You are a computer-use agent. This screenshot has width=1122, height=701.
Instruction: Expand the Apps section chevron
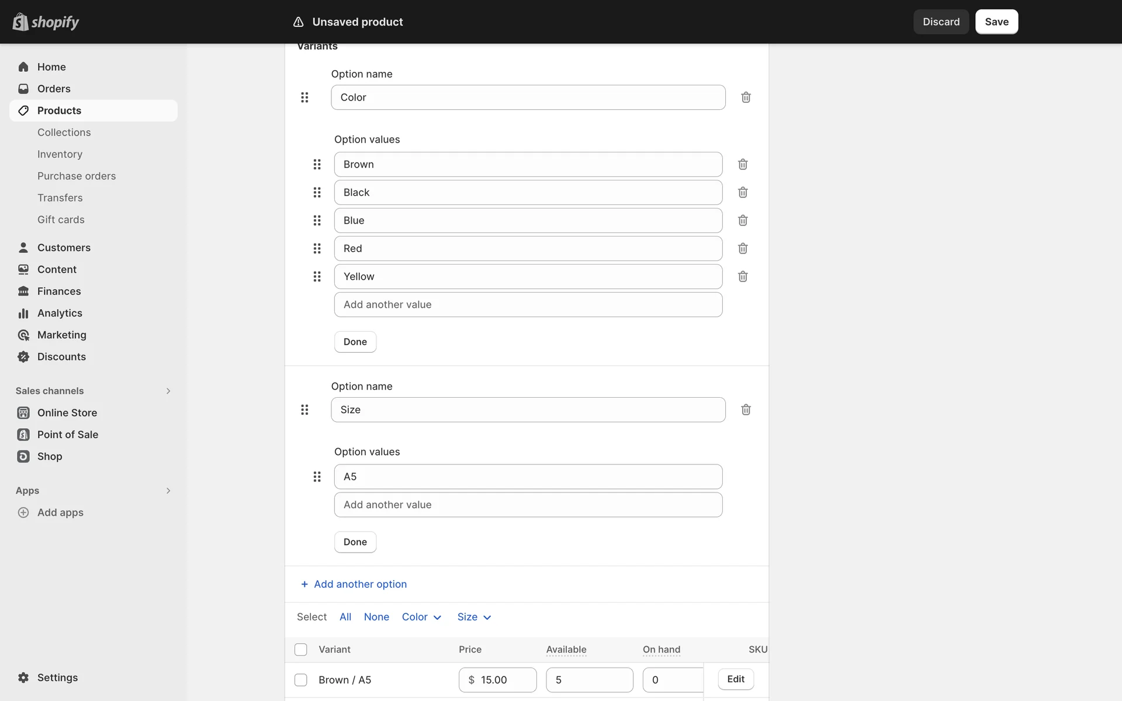(x=168, y=491)
